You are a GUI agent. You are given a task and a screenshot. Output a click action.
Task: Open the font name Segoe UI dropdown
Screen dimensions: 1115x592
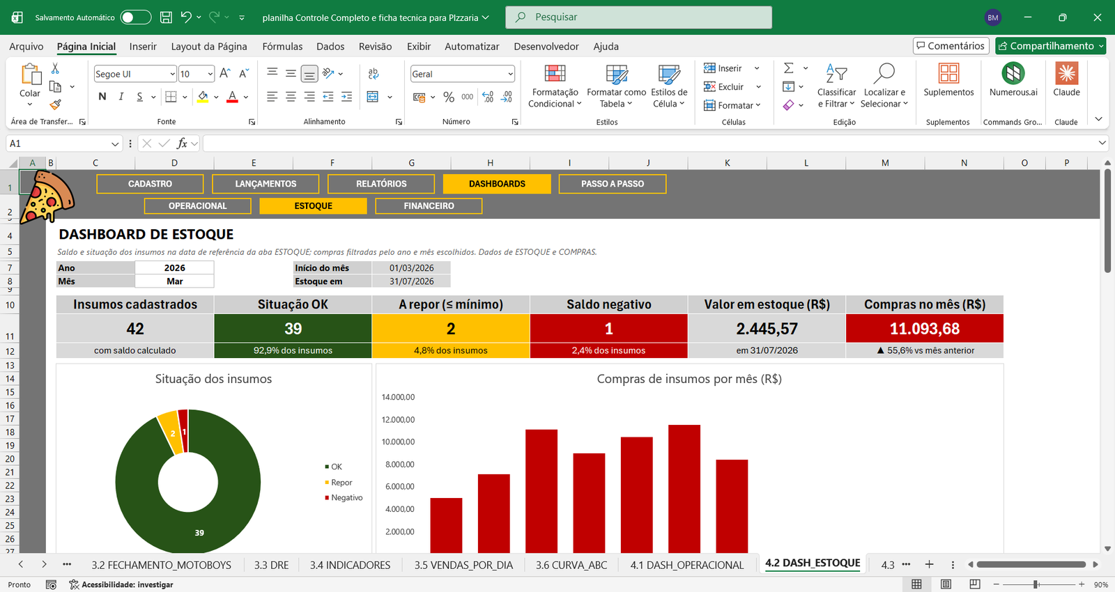tap(172, 74)
